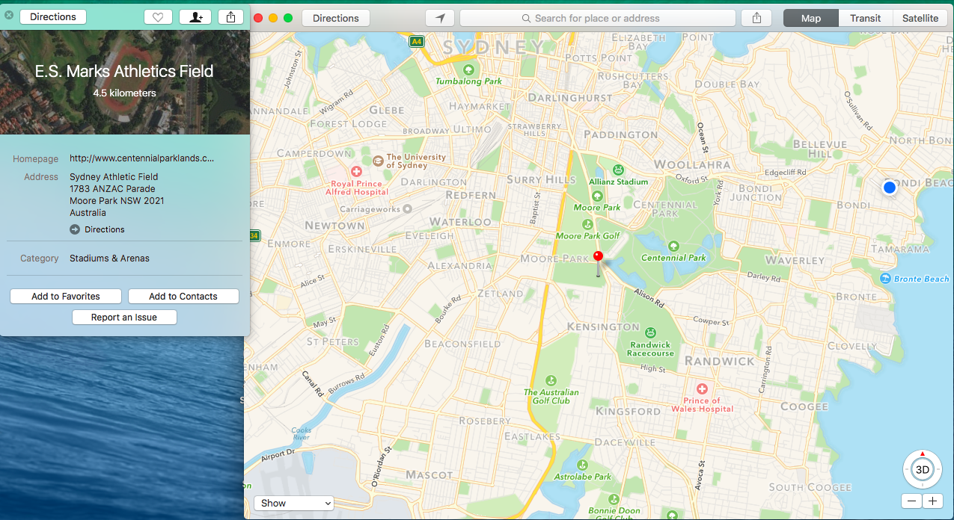Select Randwick Racecourse icon
This screenshot has width=954, height=520.
(x=650, y=332)
